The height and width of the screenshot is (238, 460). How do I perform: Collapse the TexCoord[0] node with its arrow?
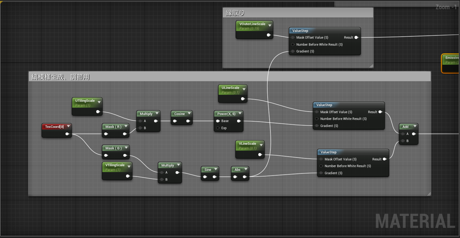68,126
